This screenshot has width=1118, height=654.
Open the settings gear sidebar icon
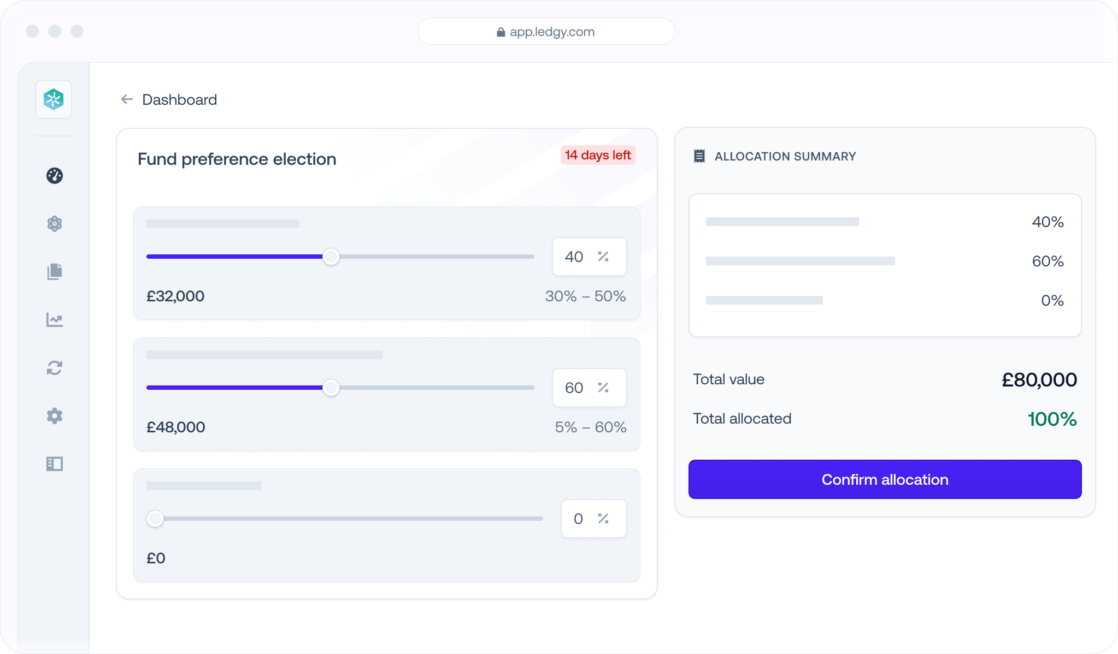click(55, 416)
